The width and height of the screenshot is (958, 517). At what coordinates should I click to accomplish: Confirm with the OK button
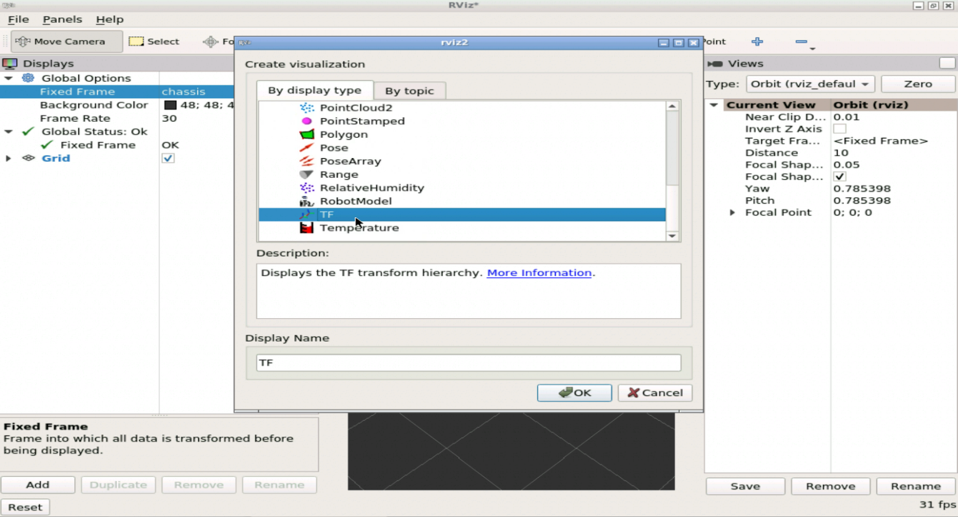pos(574,393)
